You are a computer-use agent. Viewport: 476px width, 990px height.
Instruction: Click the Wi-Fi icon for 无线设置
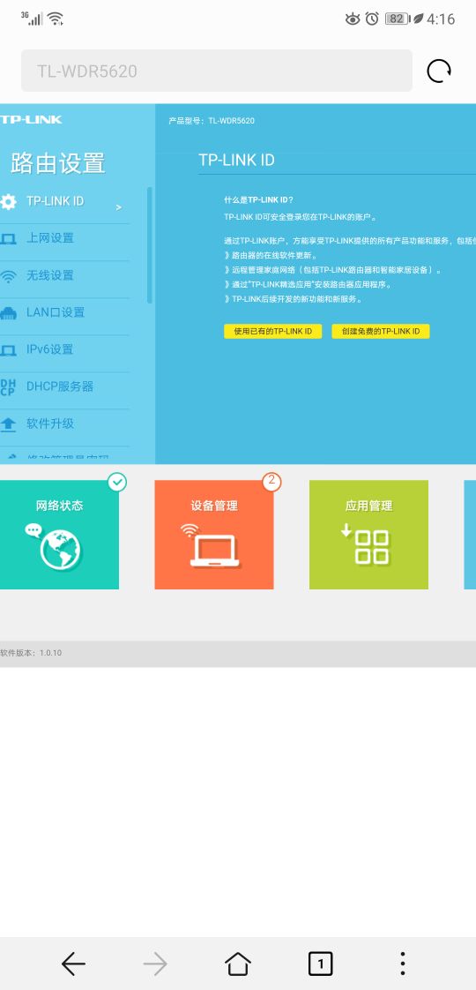(8, 276)
